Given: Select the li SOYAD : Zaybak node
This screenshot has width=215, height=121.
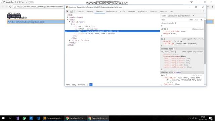Looking at the screenshot, I should [86, 29].
